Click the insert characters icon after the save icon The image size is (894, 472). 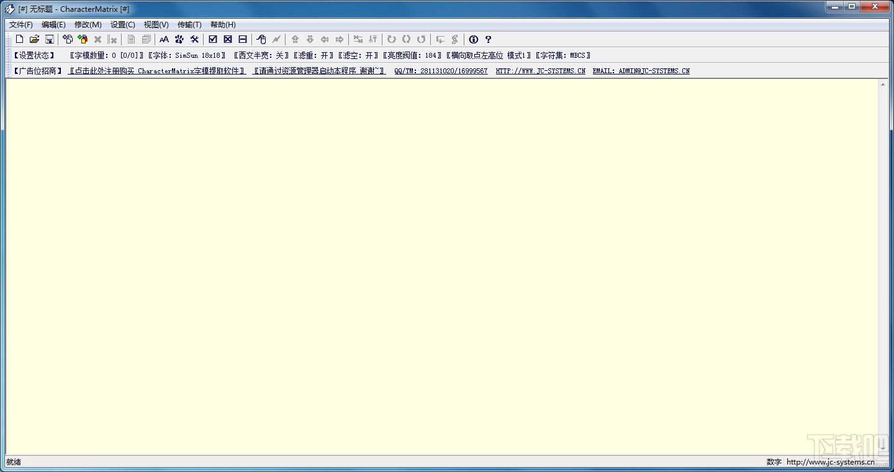68,39
